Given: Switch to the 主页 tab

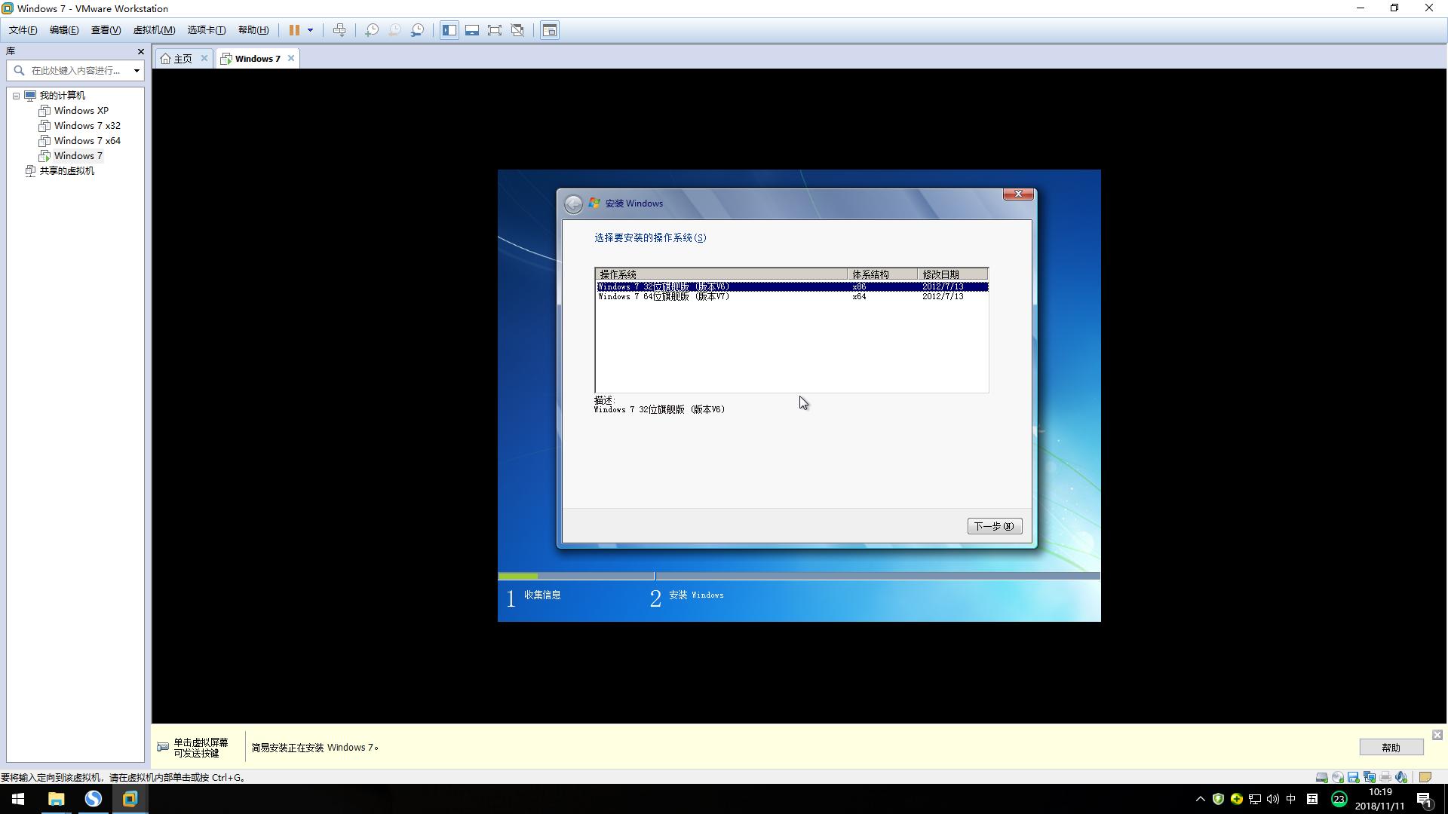Looking at the screenshot, I should pyautogui.click(x=181, y=58).
